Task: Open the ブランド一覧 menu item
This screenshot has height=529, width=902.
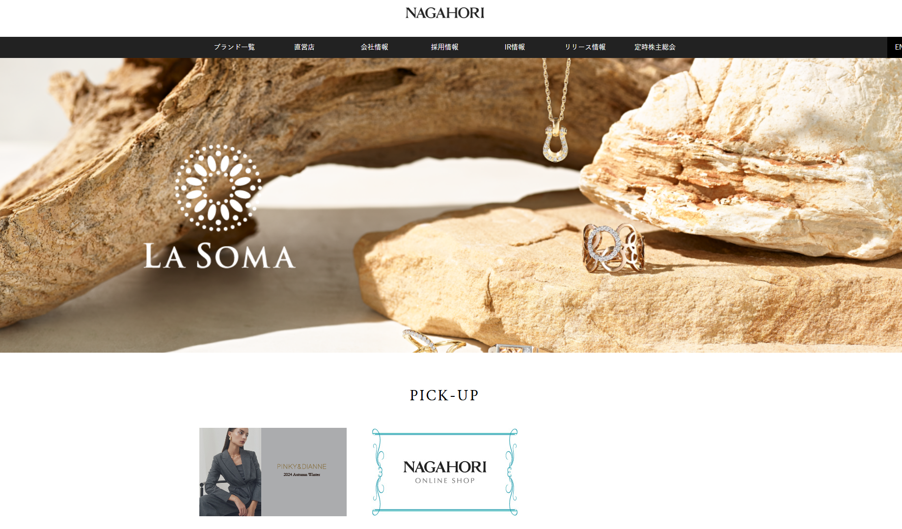Action: [234, 47]
